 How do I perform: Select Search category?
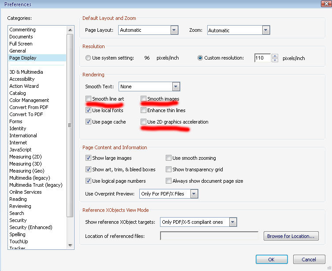(17, 213)
